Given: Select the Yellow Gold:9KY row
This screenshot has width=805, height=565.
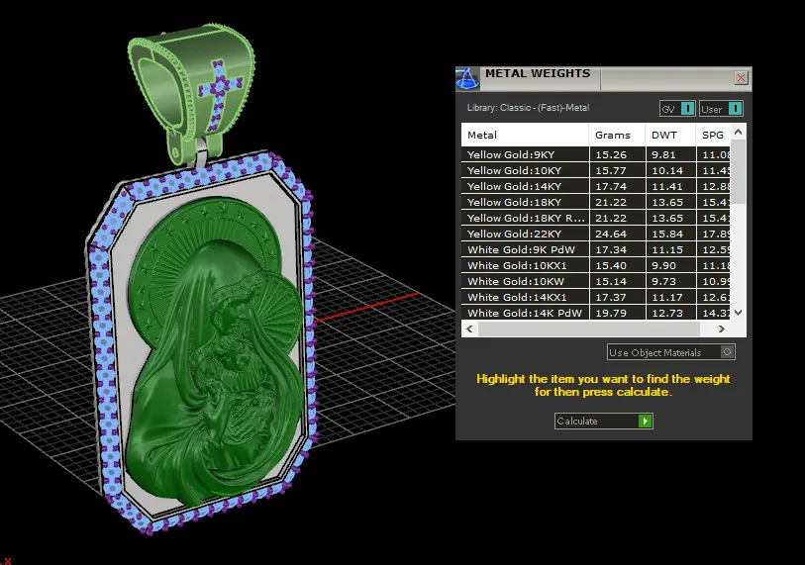Looking at the screenshot, I should coord(595,154).
